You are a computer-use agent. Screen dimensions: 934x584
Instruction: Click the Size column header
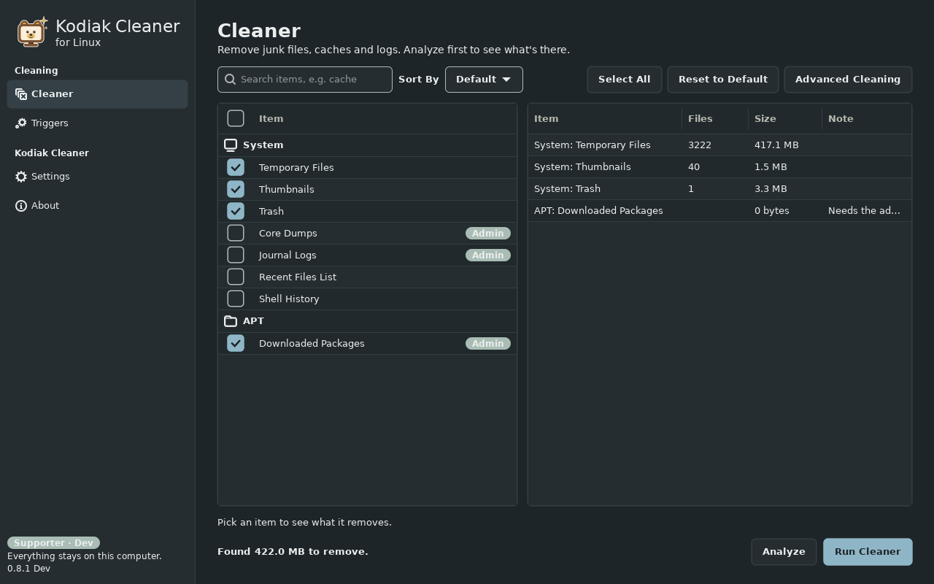point(784,118)
